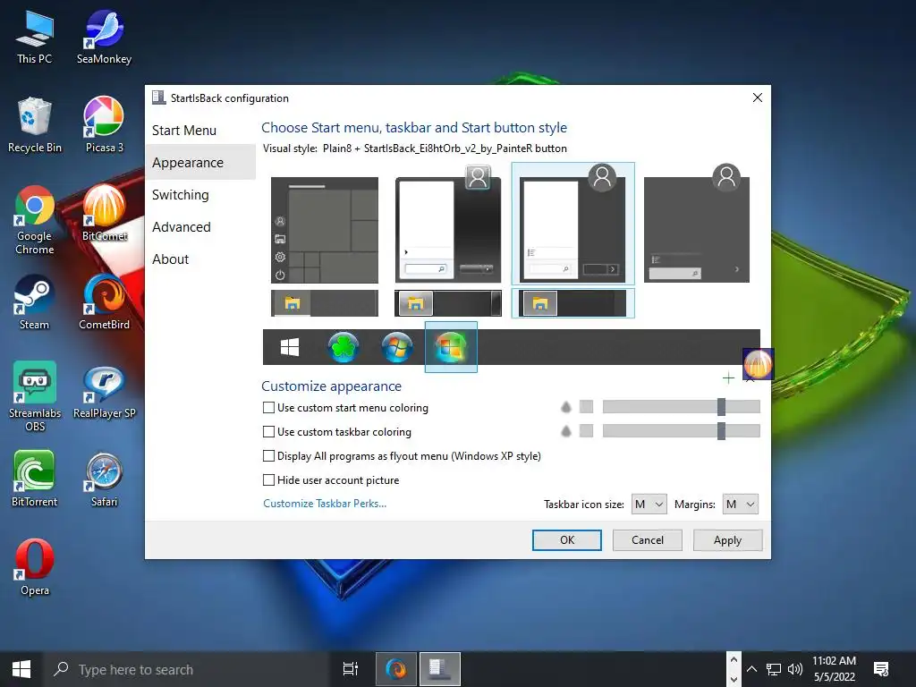Open the Recycle Bin icon
Viewport: 916px width, 687px height.
click(35, 125)
